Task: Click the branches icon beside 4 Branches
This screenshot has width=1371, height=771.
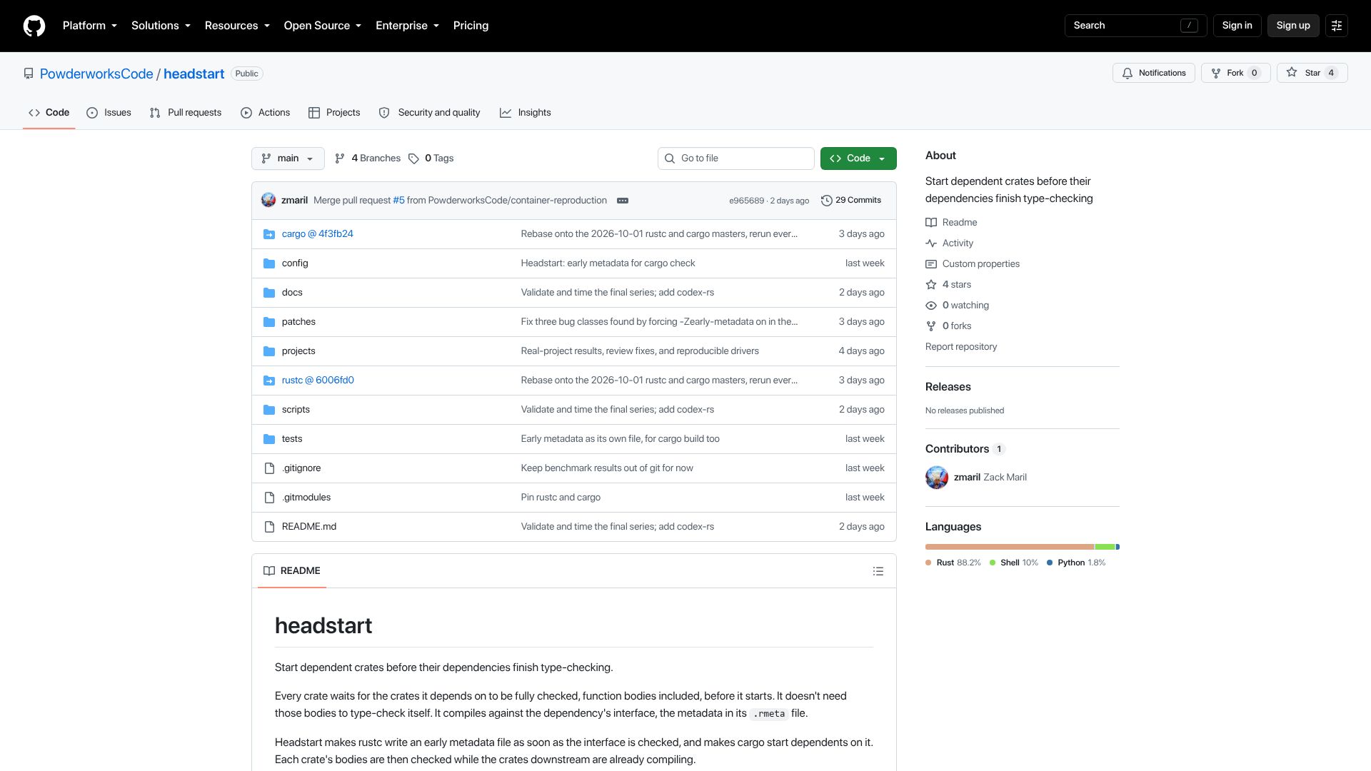Action: (x=340, y=158)
